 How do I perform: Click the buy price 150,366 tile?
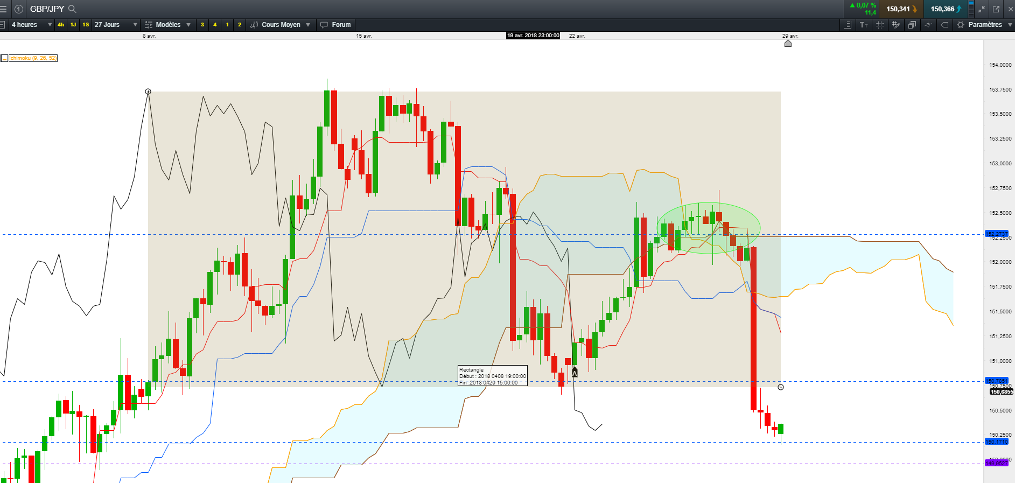pos(945,9)
